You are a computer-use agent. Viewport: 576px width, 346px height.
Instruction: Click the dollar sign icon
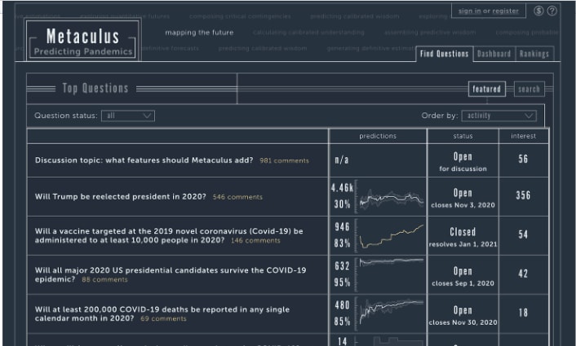tap(539, 11)
